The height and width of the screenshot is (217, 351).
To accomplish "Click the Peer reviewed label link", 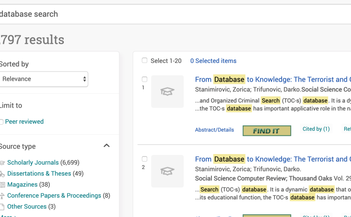I will (24, 121).
